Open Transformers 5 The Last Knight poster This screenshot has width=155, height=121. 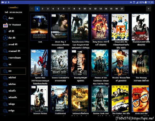(x=80, y=27)
